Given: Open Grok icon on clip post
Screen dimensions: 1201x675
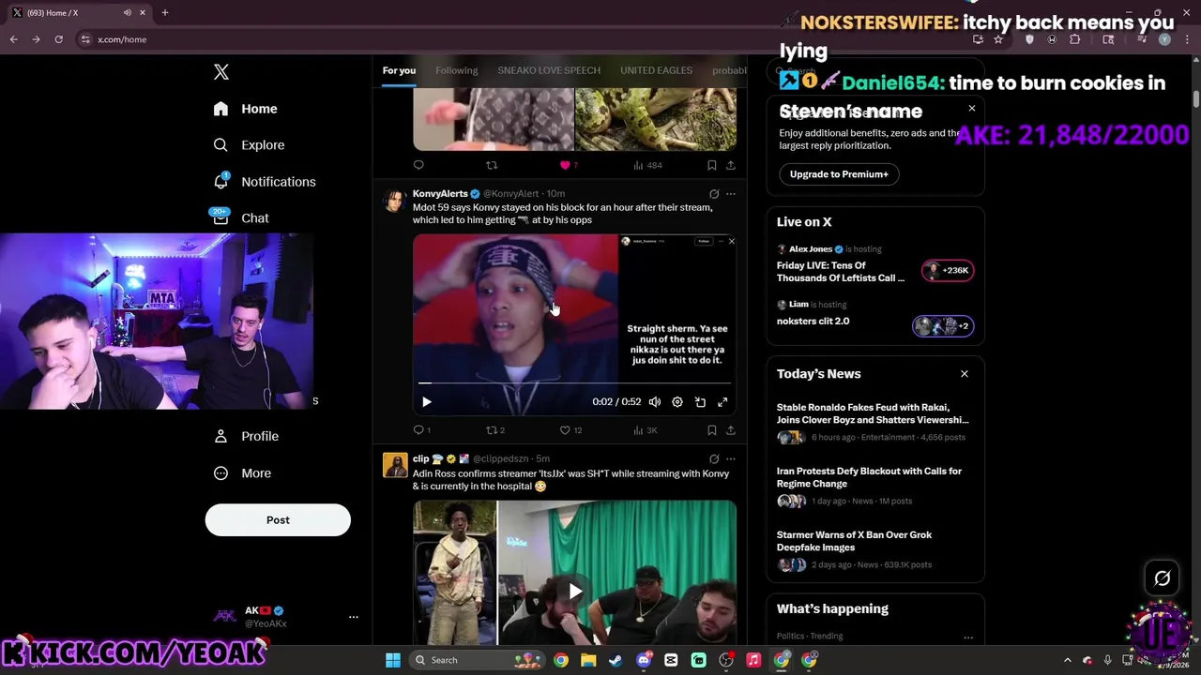Looking at the screenshot, I should point(714,459).
